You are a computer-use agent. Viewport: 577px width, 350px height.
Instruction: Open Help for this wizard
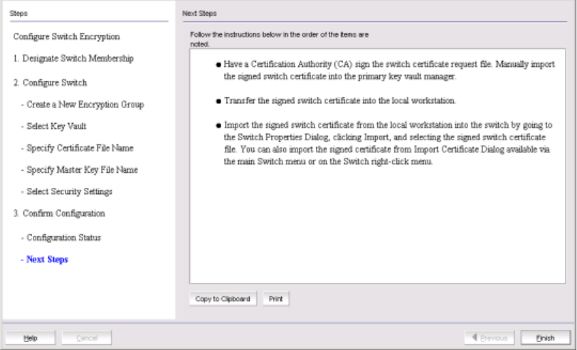(30, 338)
